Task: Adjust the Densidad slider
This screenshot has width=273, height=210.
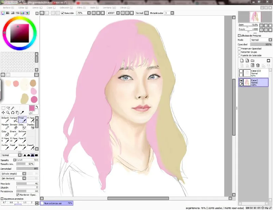Action: pos(27,169)
